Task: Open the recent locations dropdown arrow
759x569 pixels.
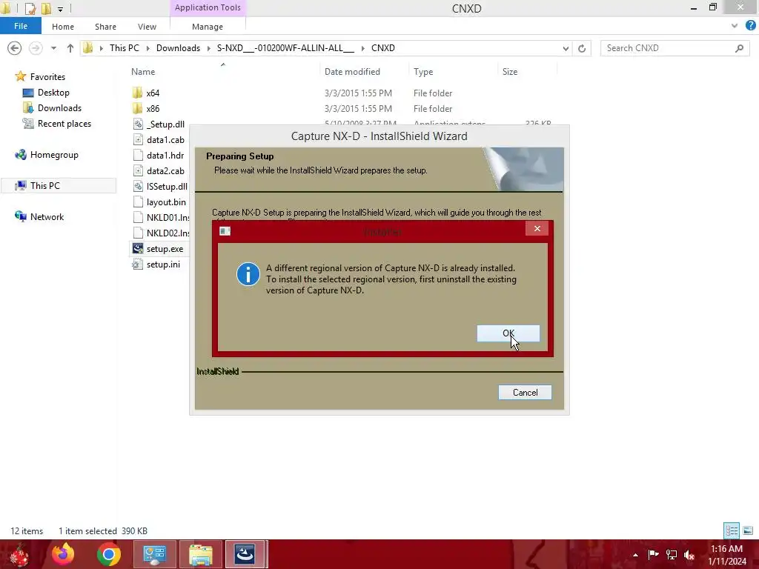Action: [x=53, y=48]
